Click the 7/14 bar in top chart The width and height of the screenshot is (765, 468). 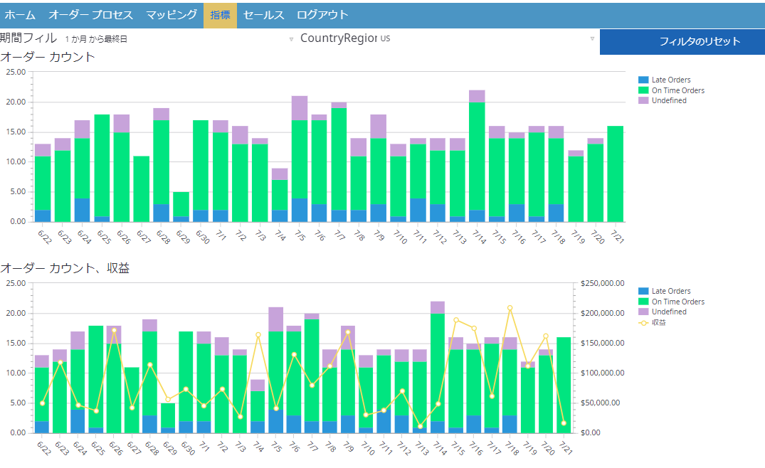pos(477,156)
